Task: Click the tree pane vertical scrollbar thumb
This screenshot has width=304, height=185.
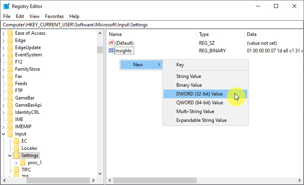Action: [100, 50]
